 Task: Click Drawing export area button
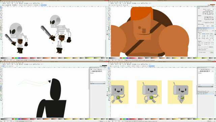pos(204,34)
